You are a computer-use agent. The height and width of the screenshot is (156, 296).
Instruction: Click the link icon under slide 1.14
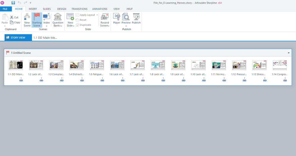click(285, 80)
